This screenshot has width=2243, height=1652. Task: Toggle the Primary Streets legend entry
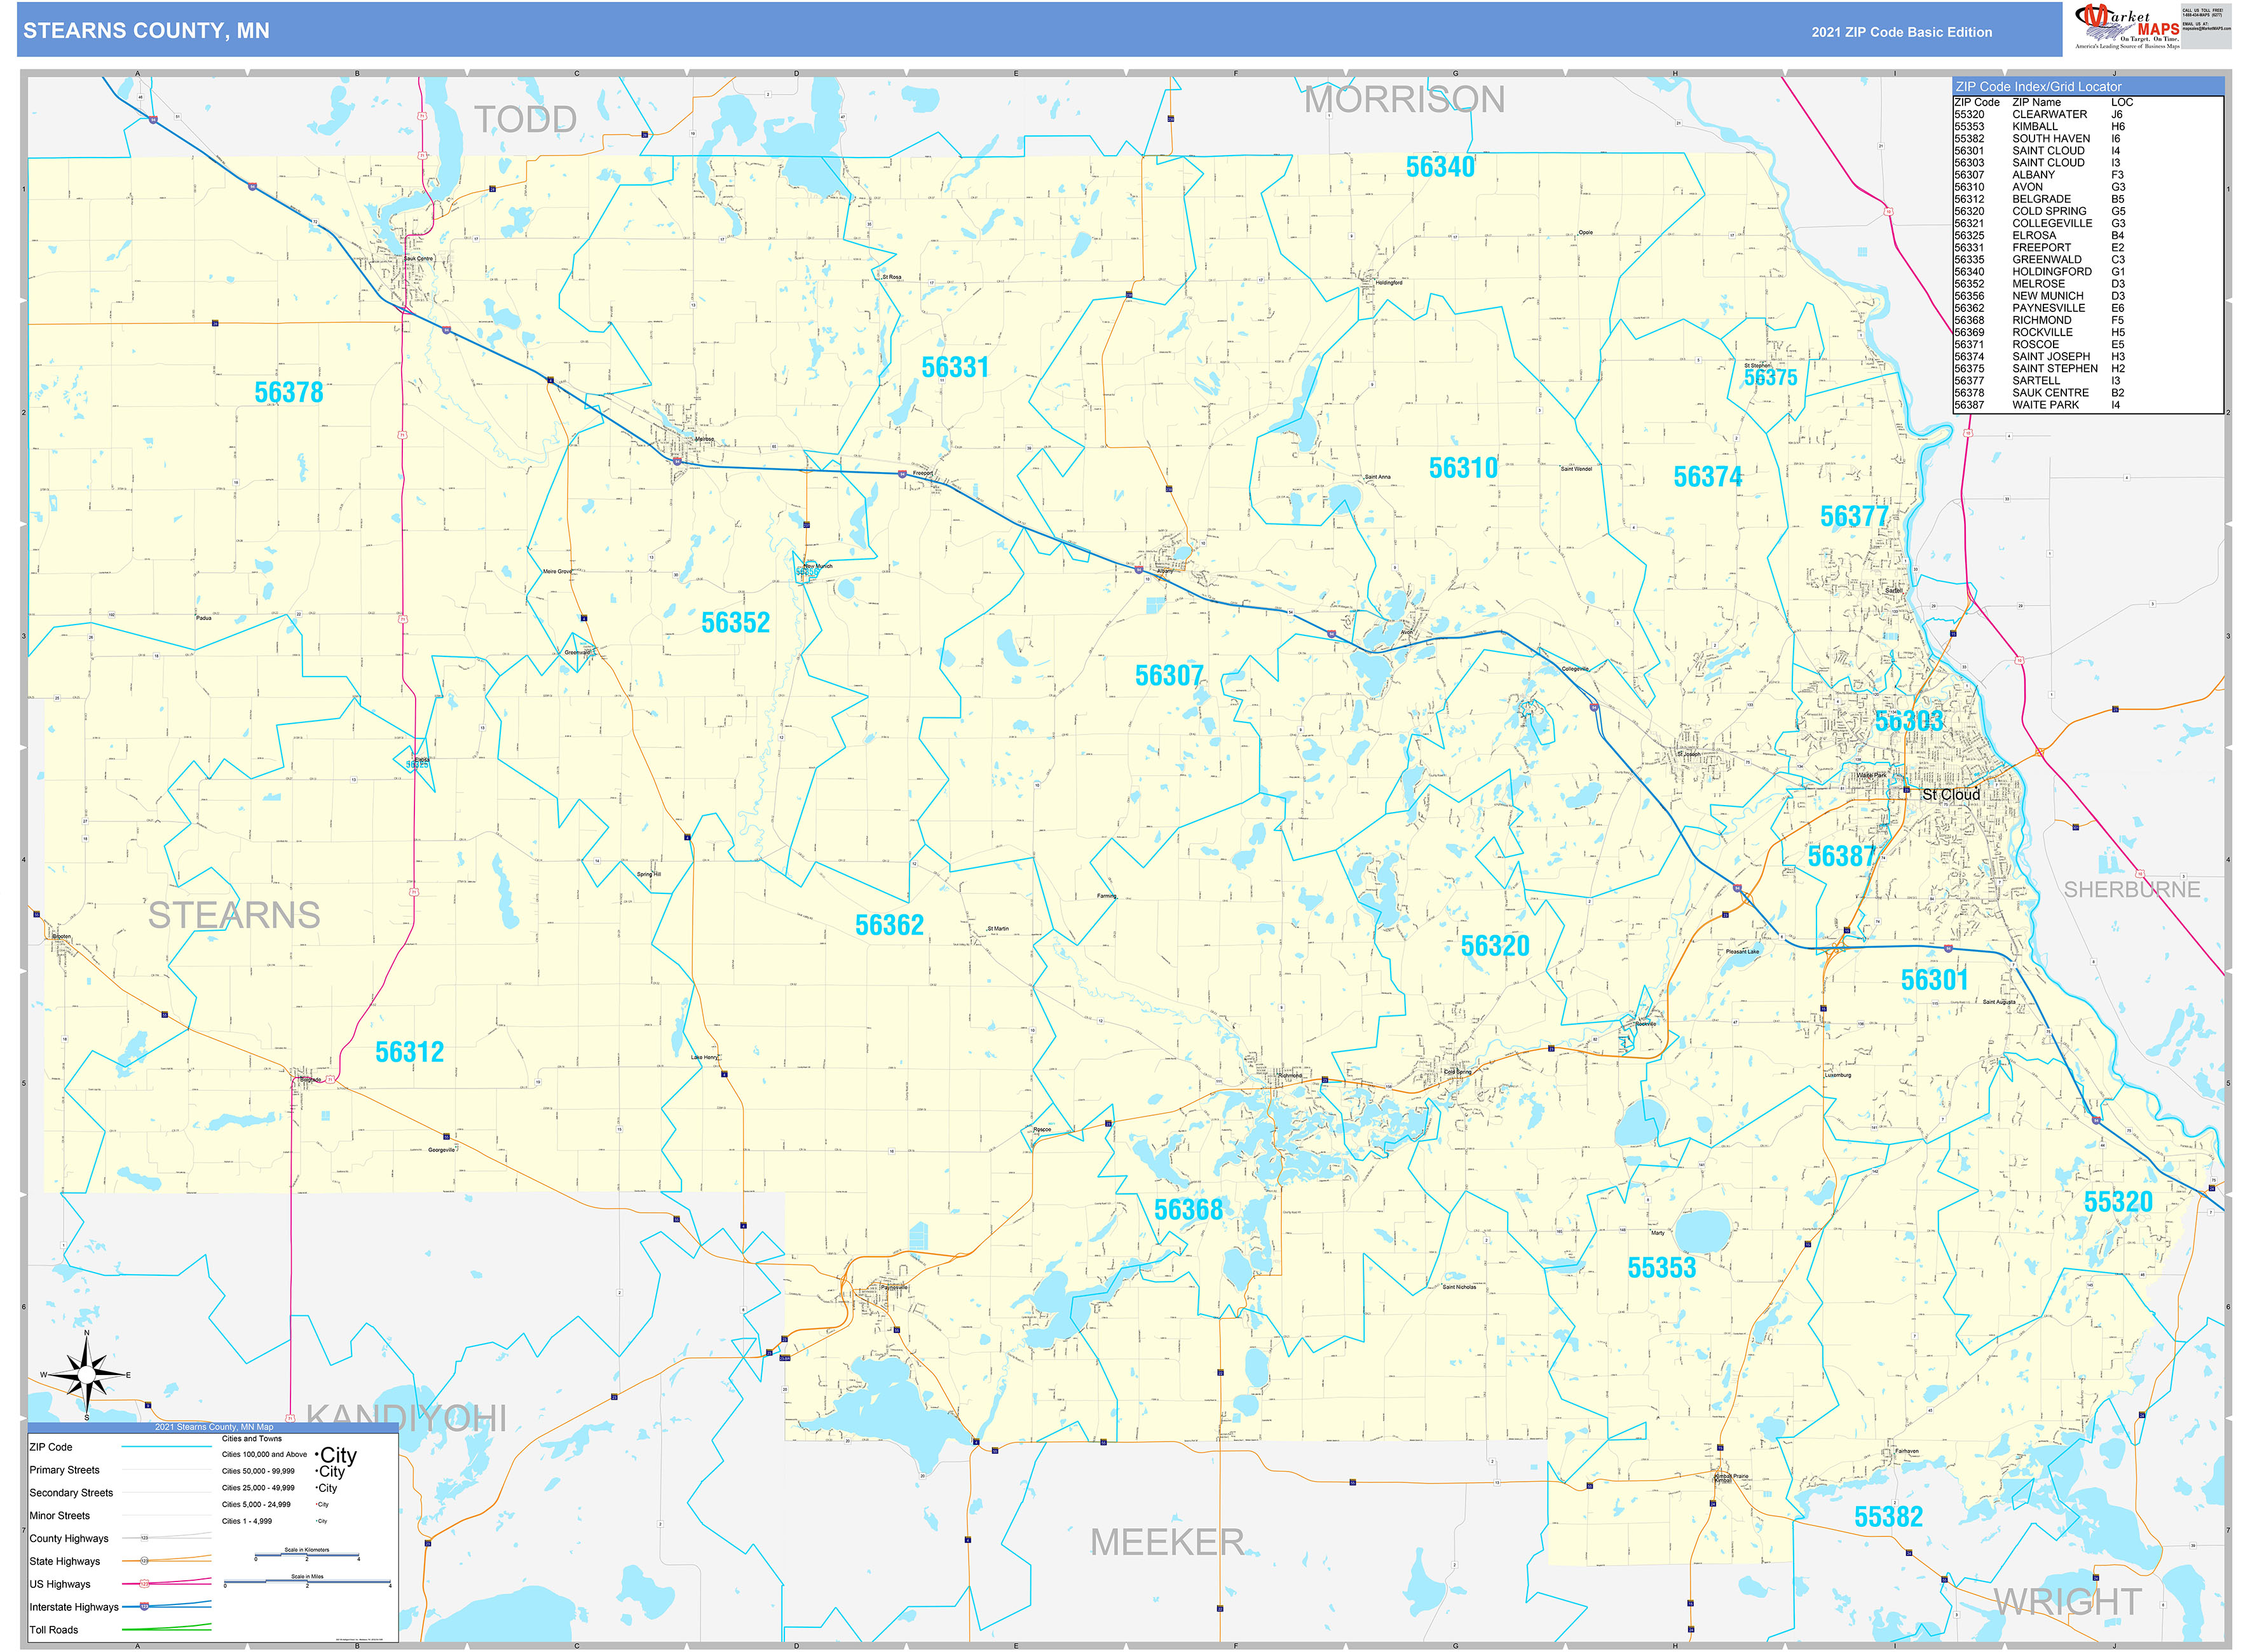click(x=64, y=1470)
